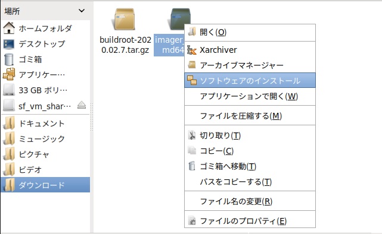Click the software install packages icon
This screenshot has height=234, width=382.
click(x=192, y=80)
